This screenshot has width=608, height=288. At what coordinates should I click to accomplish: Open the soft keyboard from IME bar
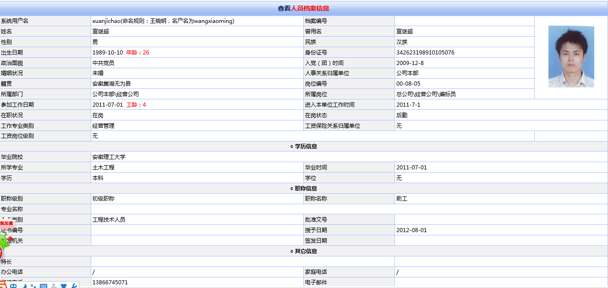tap(44, 286)
